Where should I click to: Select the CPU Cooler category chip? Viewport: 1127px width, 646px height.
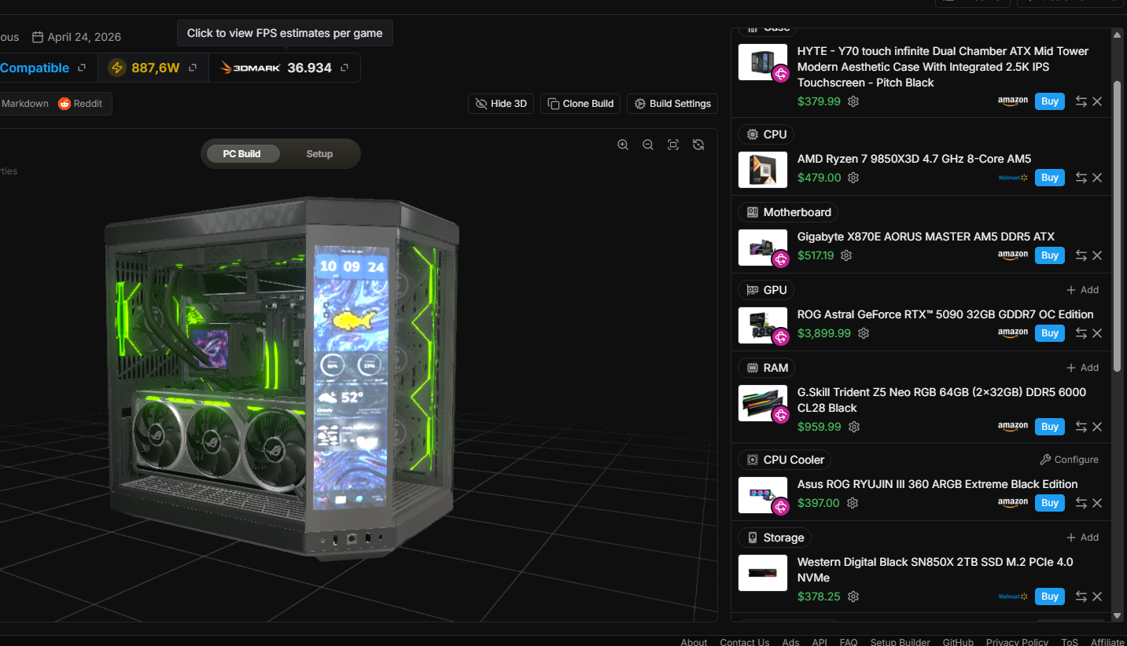(x=785, y=460)
